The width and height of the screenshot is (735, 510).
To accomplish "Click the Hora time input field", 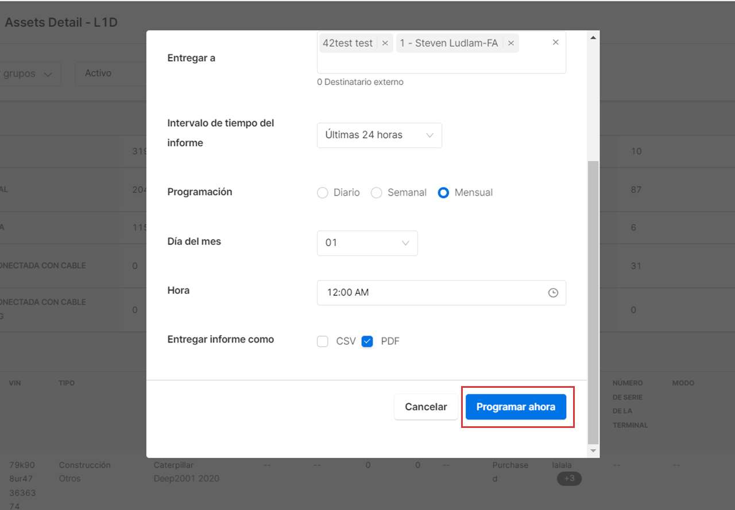I will pos(441,293).
